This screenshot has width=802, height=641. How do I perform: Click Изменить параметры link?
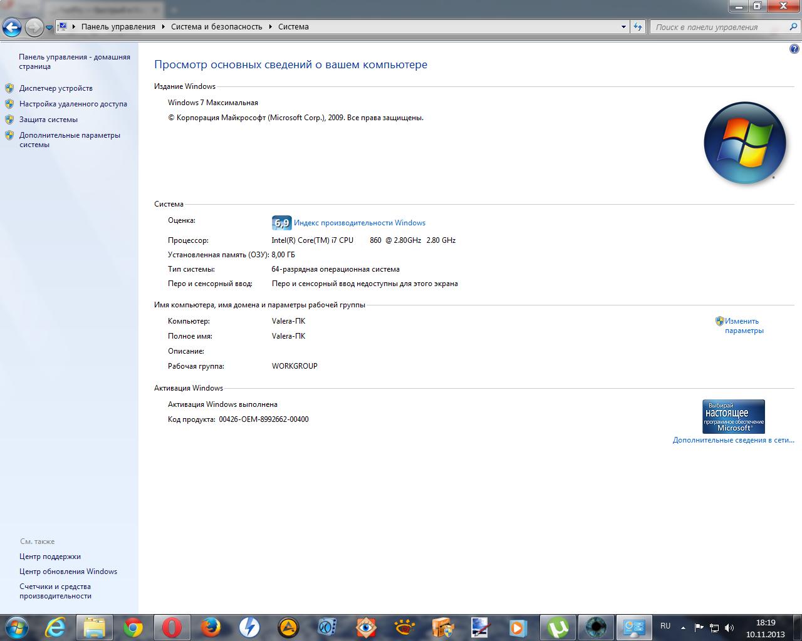pos(744,326)
